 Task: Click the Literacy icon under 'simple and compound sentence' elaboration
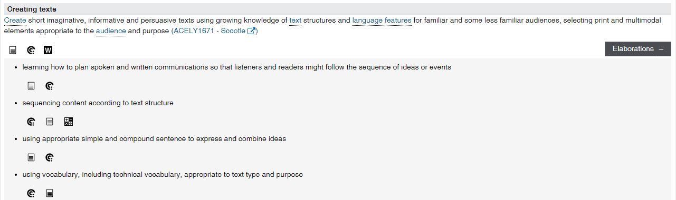pos(31,157)
